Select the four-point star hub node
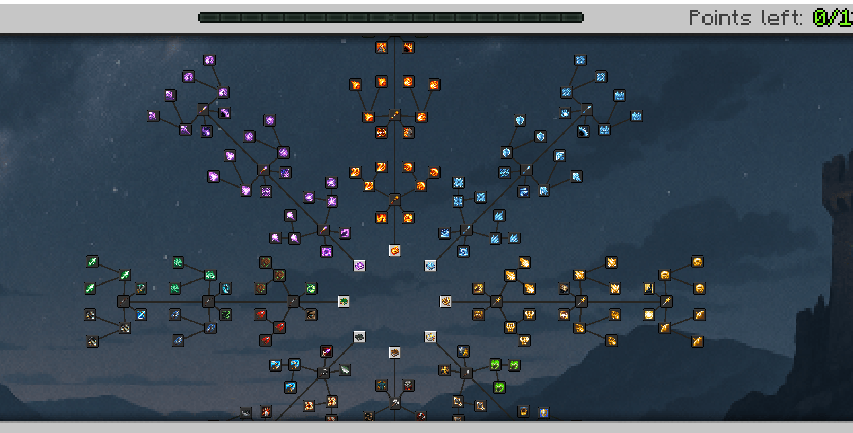Viewport: 853px width, 433px height. pos(467,373)
